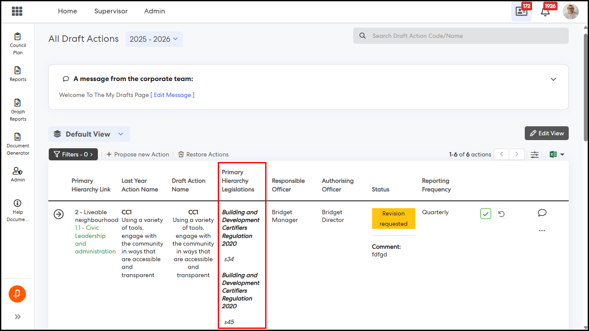Open Excel export dropdown
The width and height of the screenshot is (589, 331).
557,155
